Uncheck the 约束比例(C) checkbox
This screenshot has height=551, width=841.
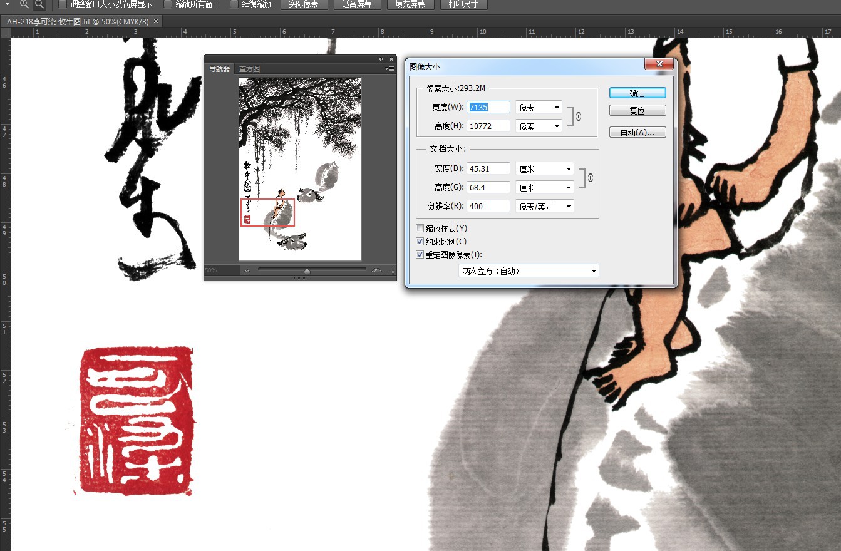[x=420, y=242]
